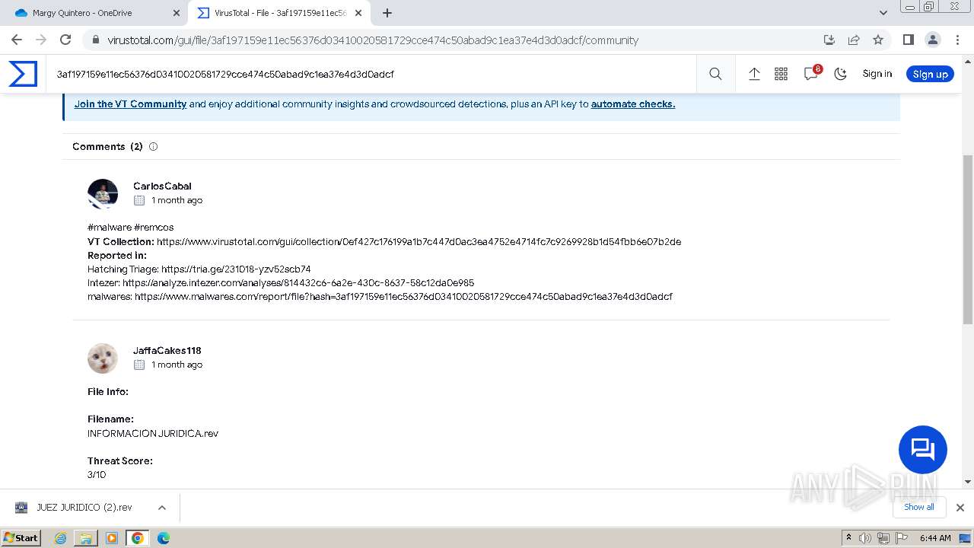This screenshot has width=974, height=548.
Task: Bookmark this page with star icon
Action: [x=878, y=40]
